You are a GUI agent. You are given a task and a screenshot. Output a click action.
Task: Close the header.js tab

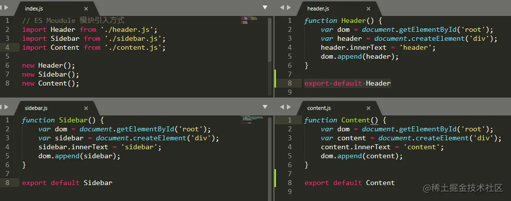coord(368,9)
